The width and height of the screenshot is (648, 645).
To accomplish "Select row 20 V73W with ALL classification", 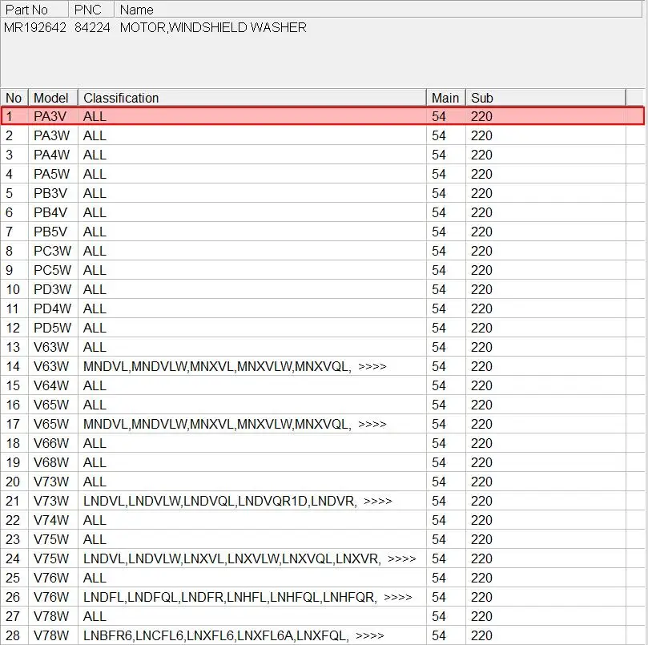I will pyautogui.click(x=322, y=482).
